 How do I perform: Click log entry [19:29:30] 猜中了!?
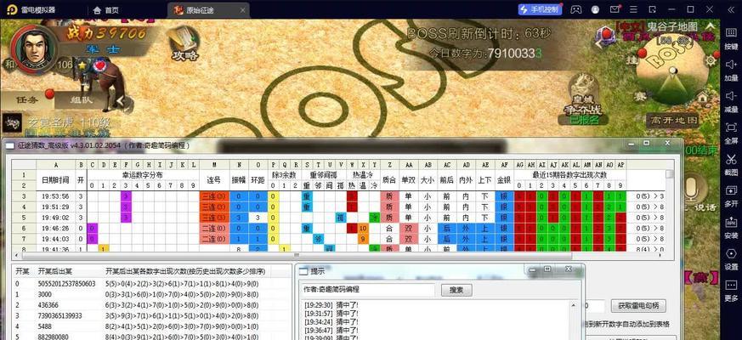pos(331,305)
